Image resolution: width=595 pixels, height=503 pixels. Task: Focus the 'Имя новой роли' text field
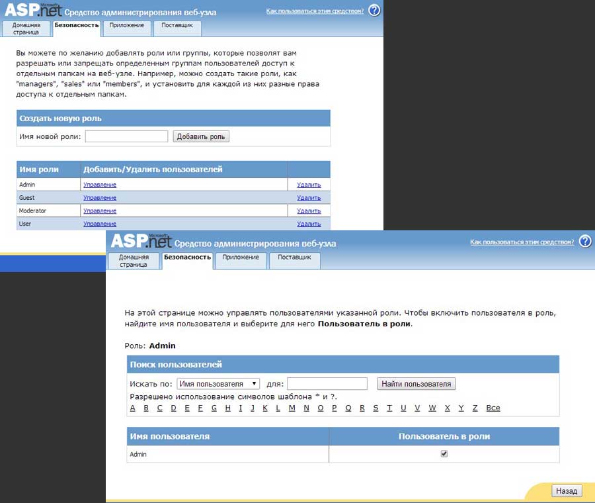[126, 136]
